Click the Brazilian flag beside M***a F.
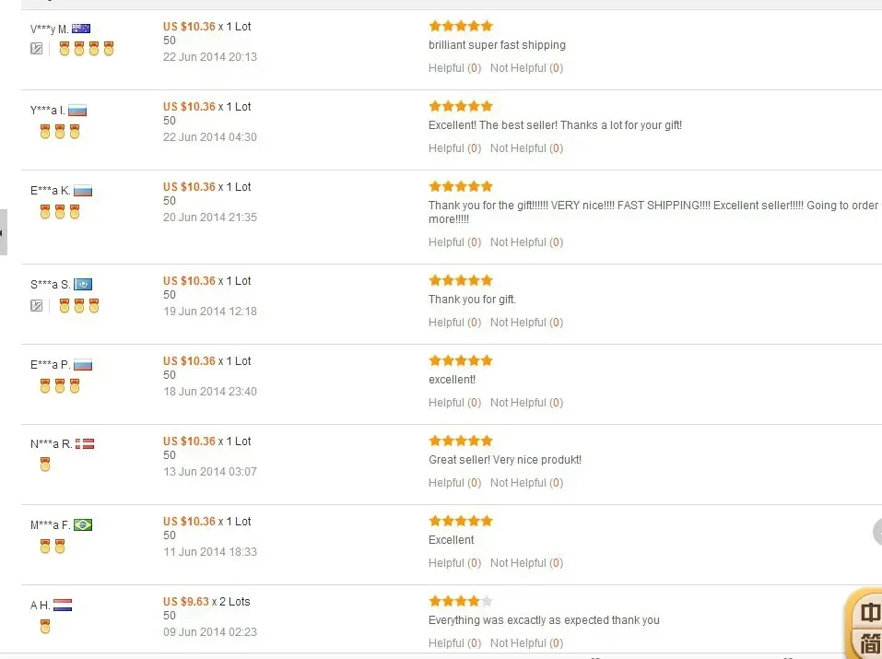Image resolution: width=882 pixels, height=659 pixels. click(83, 525)
